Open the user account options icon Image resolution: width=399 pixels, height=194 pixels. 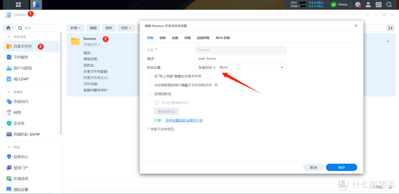tap(368, 4)
